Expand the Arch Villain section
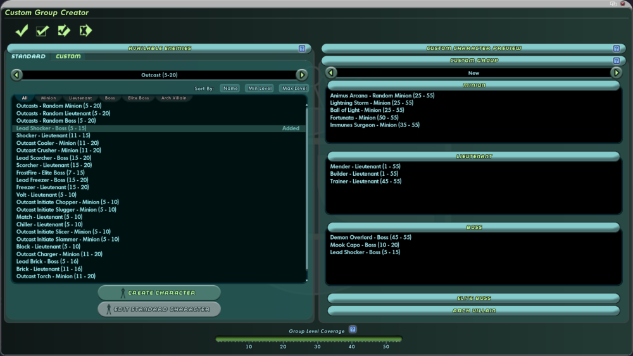 [x=473, y=311]
